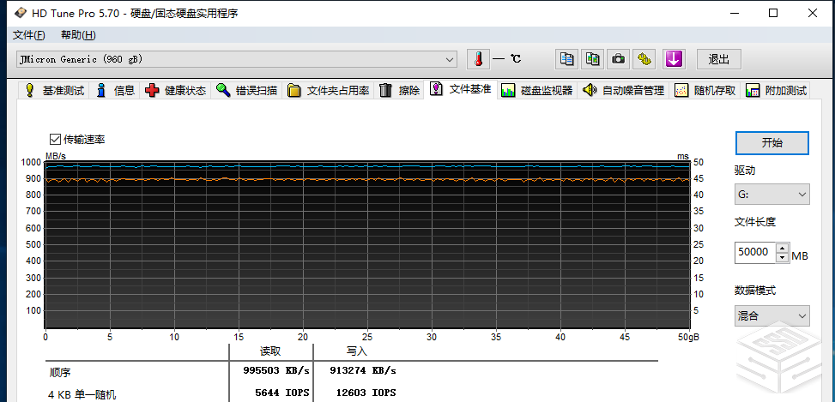
Task: Open the 基准测试 tab
Action: [x=55, y=90]
